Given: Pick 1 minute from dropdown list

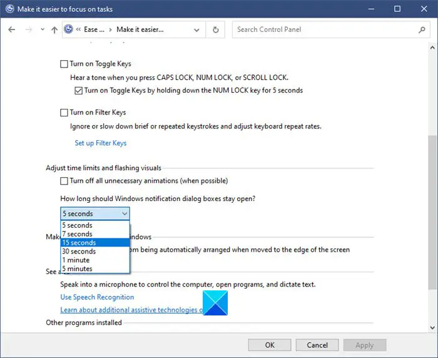Looking at the screenshot, I should (x=95, y=260).
